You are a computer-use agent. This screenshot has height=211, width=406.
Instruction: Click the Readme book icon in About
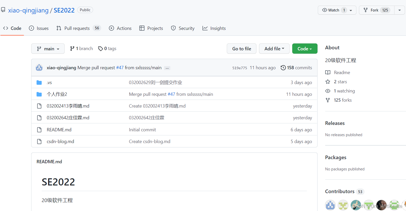[x=328, y=73]
